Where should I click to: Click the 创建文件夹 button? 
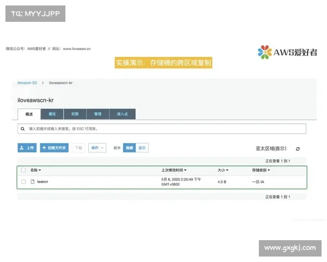(54, 148)
